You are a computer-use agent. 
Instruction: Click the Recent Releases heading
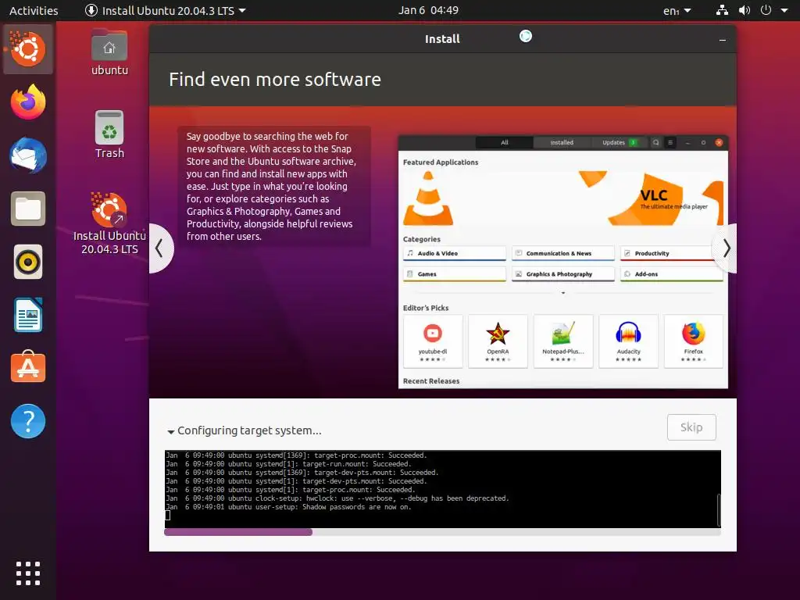pyautogui.click(x=431, y=381)
